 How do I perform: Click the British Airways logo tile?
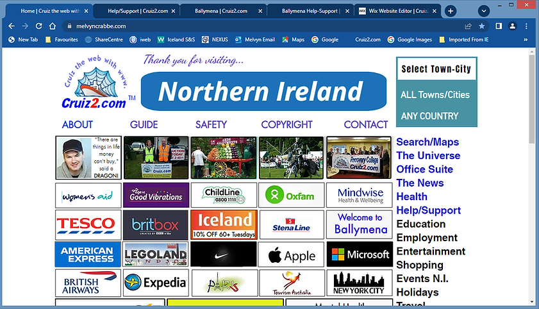88,283
